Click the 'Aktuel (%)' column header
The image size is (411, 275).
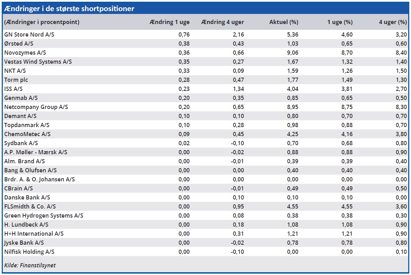tap(284, 22)
